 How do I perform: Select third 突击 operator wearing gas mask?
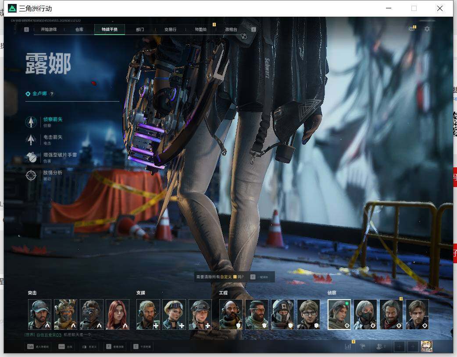click(x=92, y=315)
